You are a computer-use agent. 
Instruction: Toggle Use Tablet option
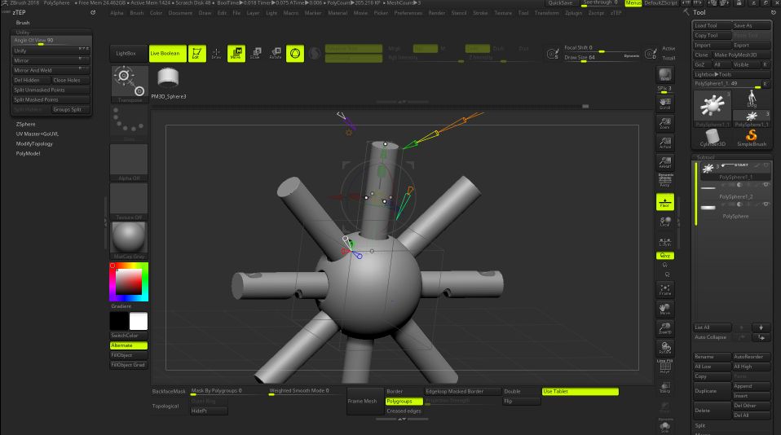[x=580, y=392]
